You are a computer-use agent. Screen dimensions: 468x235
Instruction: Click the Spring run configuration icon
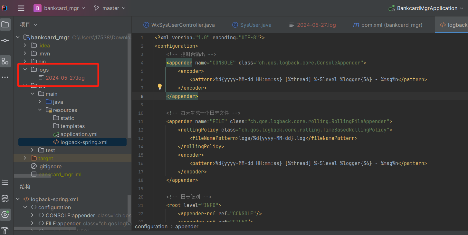coord(392,8)
